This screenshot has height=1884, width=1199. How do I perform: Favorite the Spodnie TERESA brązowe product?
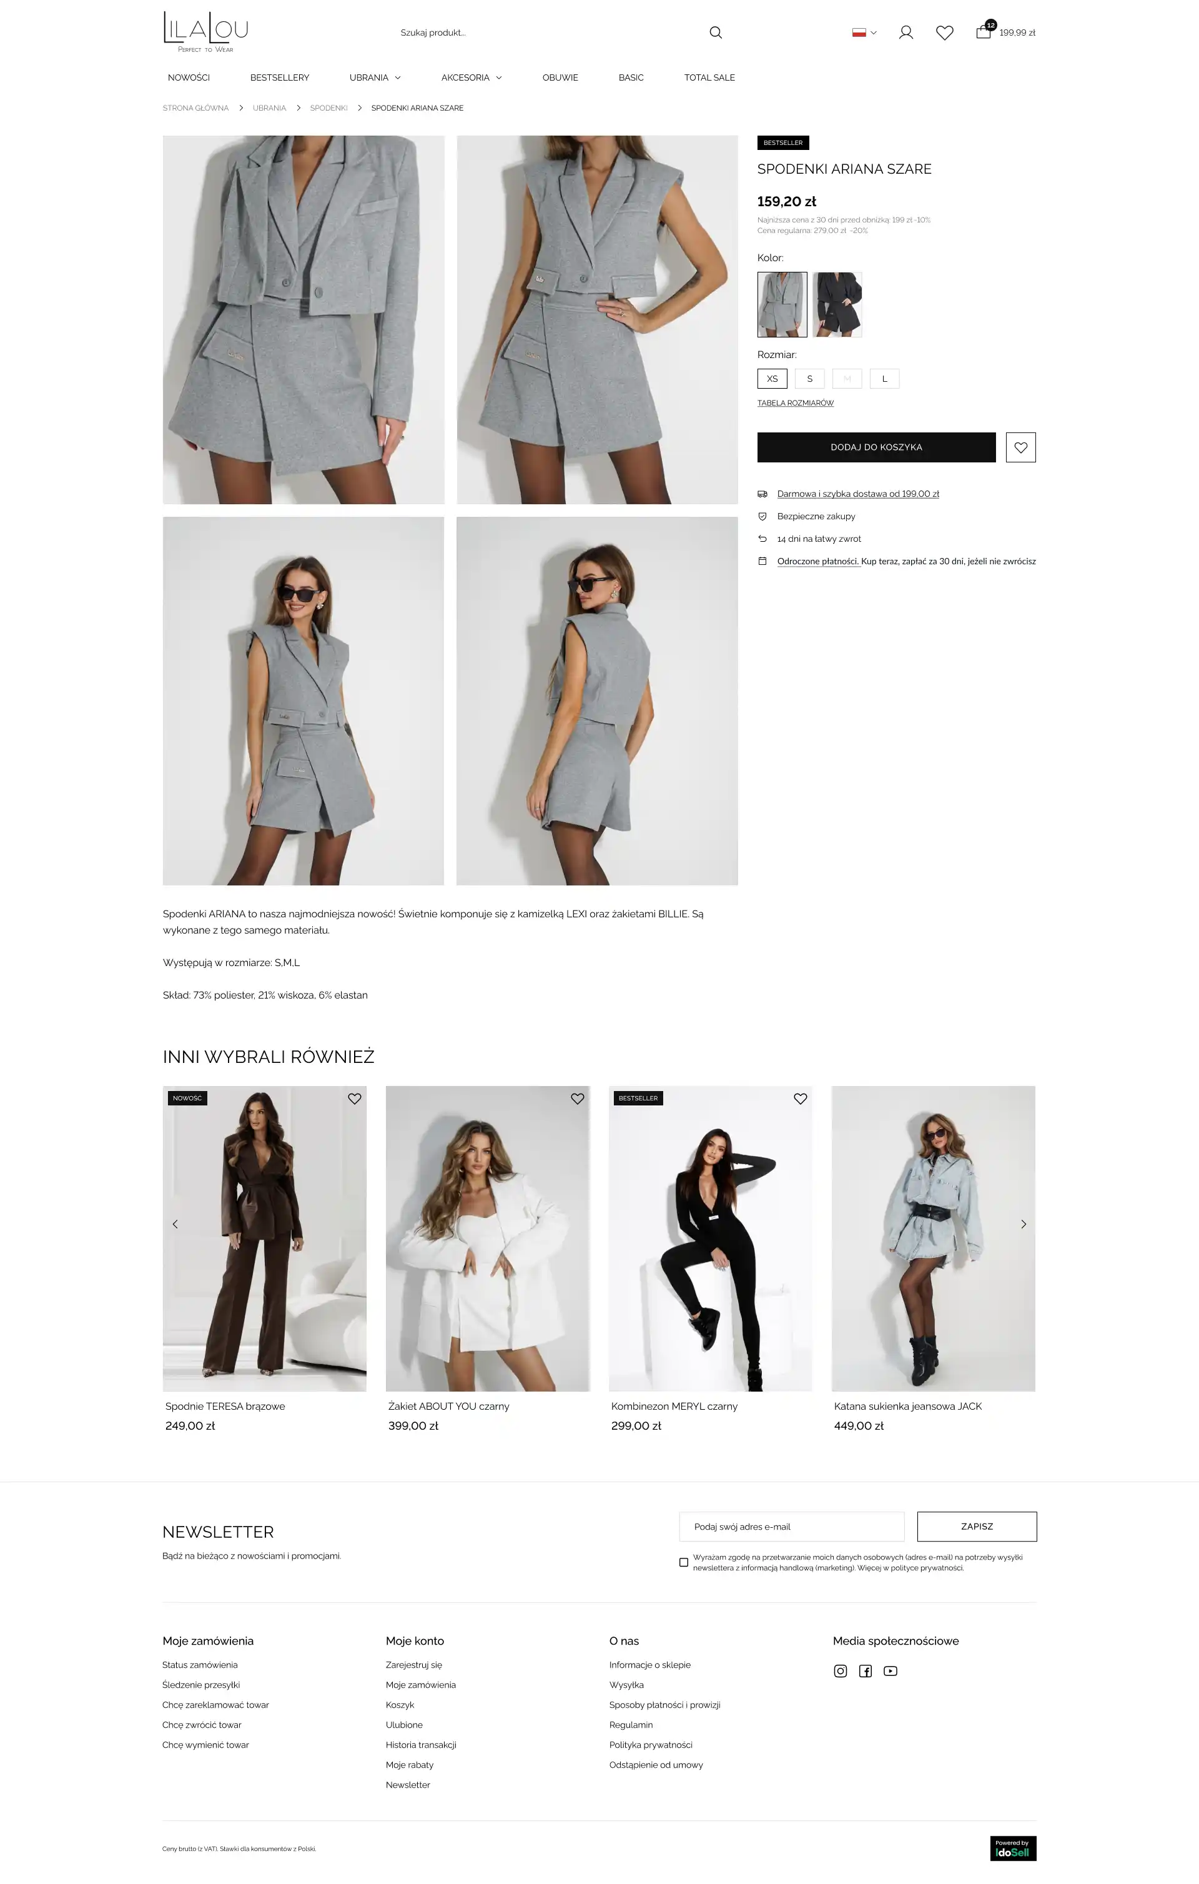pyautogui.click(x=354, y=1099)
